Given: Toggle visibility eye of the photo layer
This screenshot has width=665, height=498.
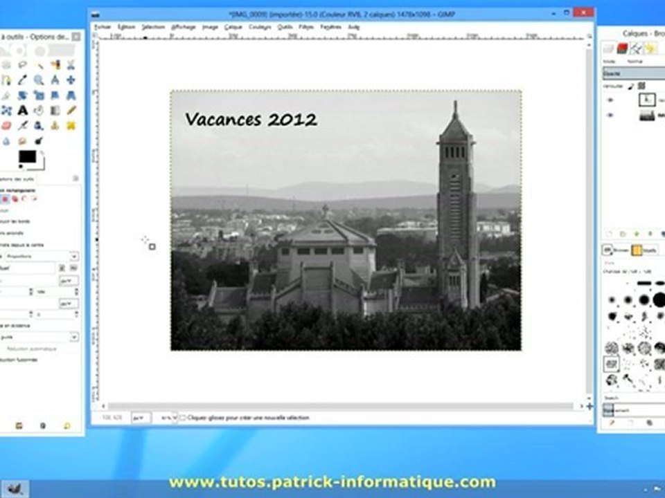Looking at the screenshot, I should 610,116.
